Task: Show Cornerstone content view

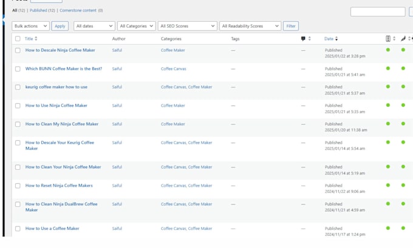Action: 81,10
